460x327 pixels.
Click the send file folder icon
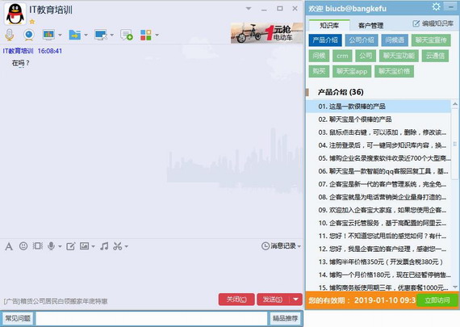tap(75, 35)
